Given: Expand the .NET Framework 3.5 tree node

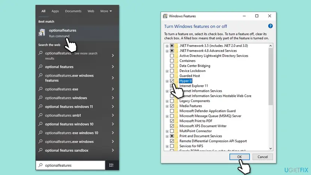Looking at the screenshot, I should pyautogui.click(x=167, y=46).
